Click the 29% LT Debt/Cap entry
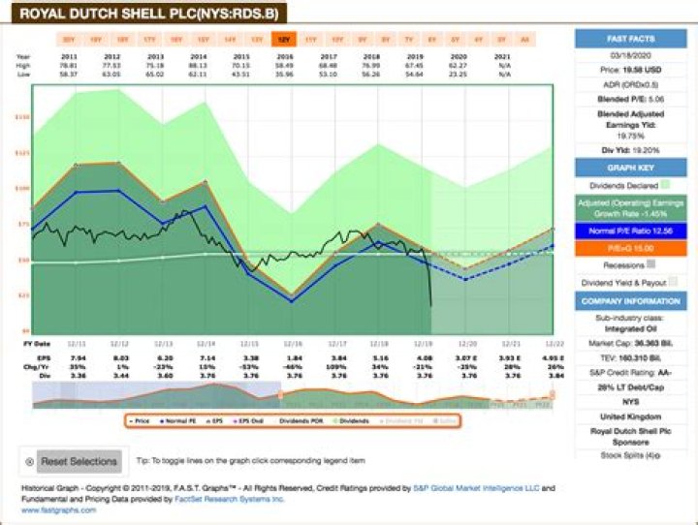 pos(631,387)
